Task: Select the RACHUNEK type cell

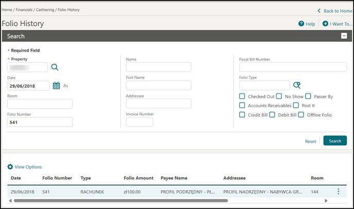Action: point(92,192)
